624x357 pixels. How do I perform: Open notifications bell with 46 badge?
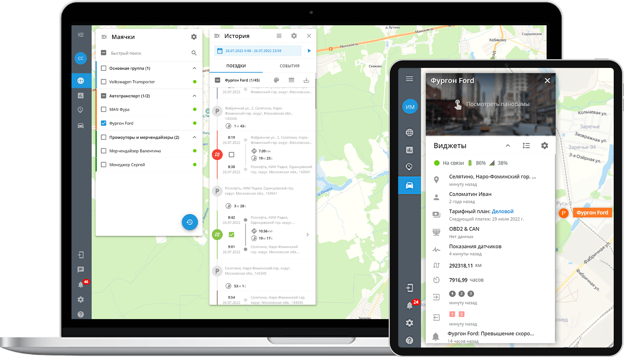(x=81, y=284)
